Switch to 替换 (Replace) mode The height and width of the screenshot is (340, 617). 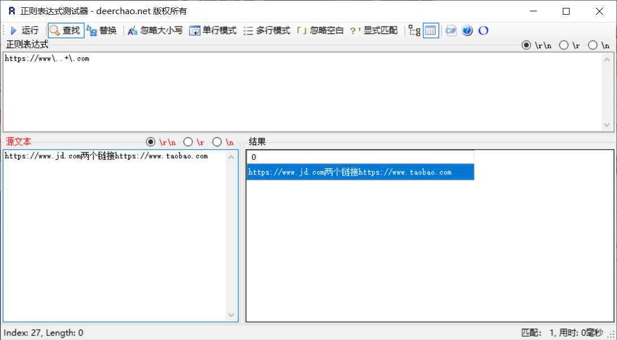click(x=102, y=30)
